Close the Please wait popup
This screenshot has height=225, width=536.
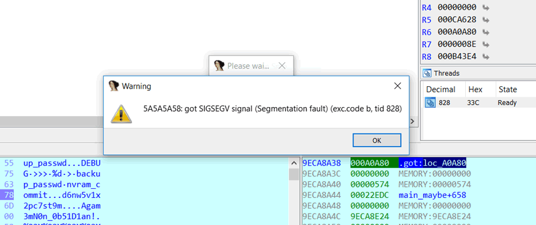(282, 66)
